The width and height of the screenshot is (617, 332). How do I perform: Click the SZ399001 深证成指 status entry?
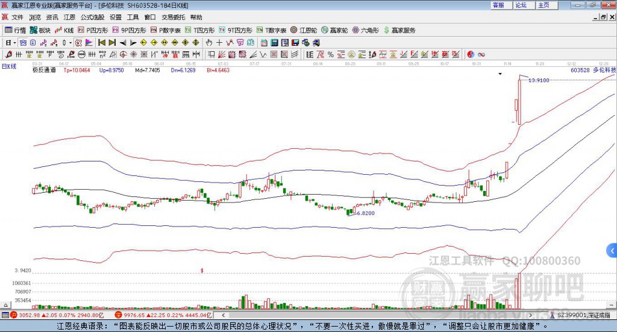[x=581, y=315]
